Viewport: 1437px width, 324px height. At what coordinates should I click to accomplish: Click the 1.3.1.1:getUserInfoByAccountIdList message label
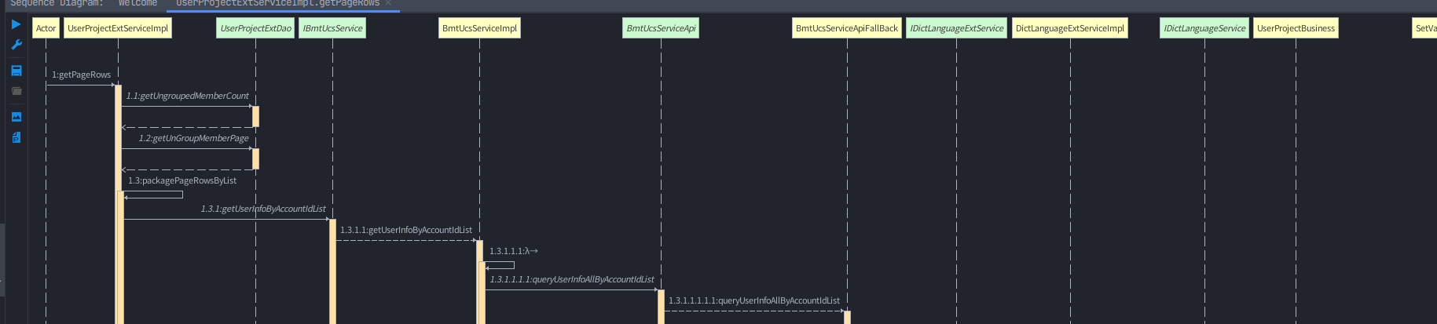(x=406, y=230)
